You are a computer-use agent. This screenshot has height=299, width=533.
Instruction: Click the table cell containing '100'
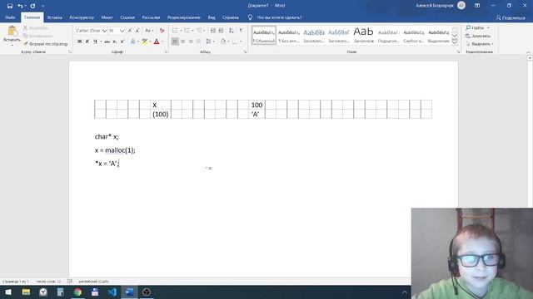click(257, 105)
